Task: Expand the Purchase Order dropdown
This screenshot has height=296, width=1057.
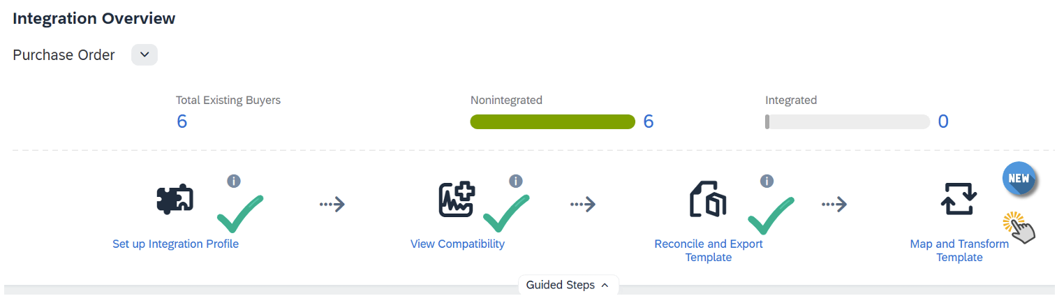Action: click(145, 54)
